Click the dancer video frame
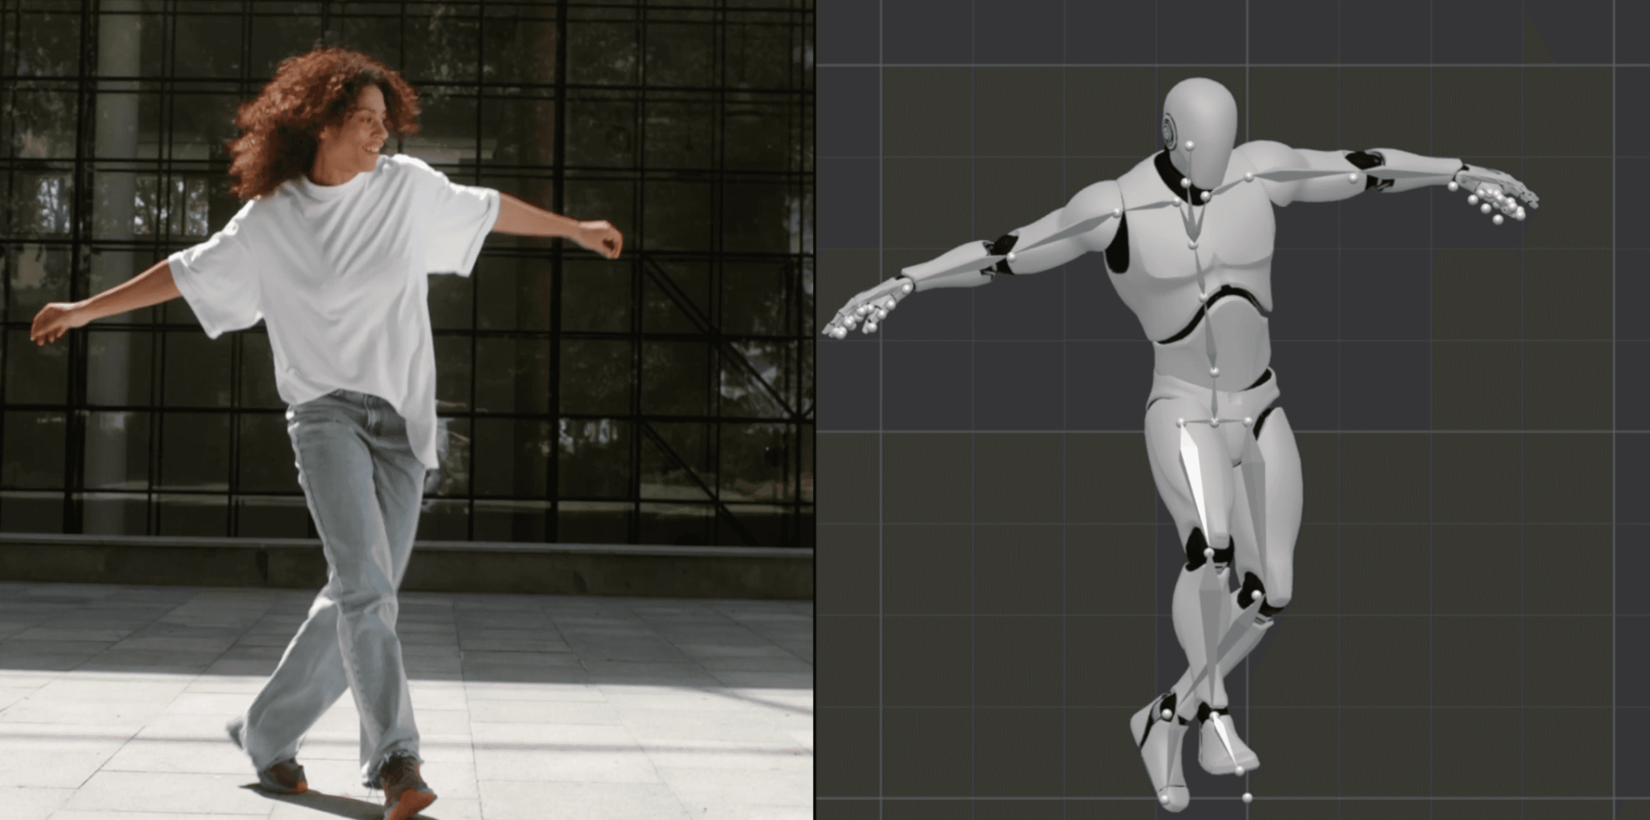The width and height of the screenshot is (1650, 820). click(x=406, y=410)
